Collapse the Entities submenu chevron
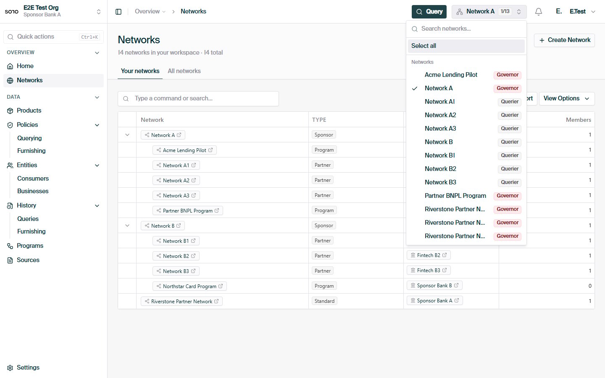This screenshot has height=378, width=605. click(97, 165)
